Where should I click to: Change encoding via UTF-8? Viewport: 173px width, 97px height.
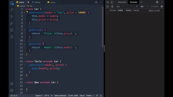46,96
